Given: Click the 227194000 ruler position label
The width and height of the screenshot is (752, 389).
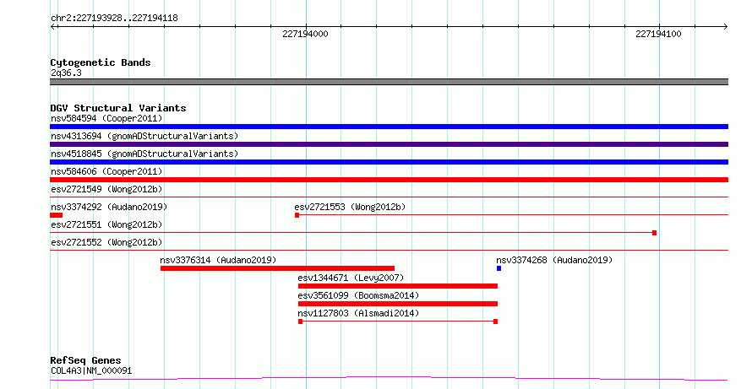Looking at the screenshot, I should click(x=306, y=34).
